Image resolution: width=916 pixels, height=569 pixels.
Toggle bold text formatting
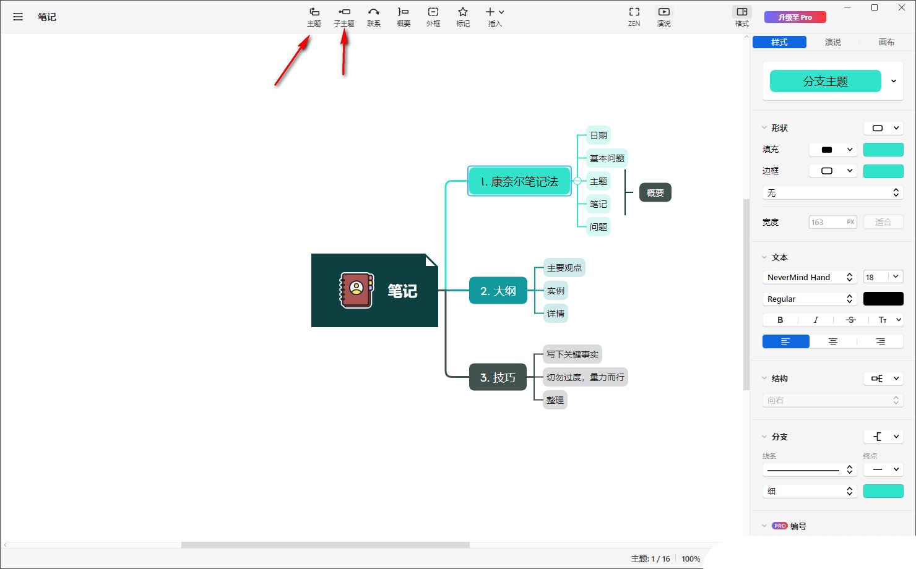[x=780, y=320]
